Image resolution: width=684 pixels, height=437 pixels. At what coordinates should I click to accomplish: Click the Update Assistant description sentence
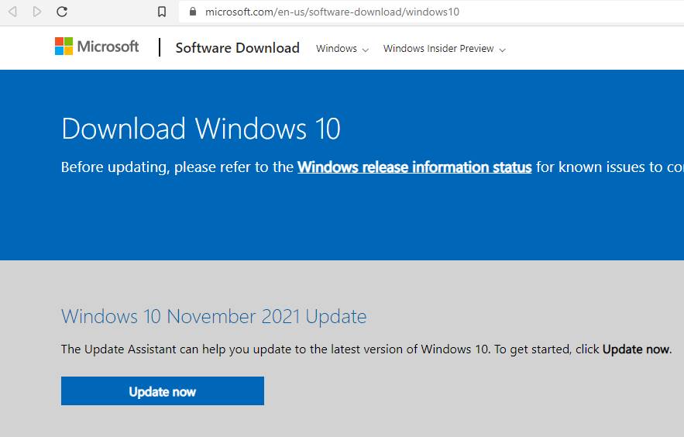point(366,349)
